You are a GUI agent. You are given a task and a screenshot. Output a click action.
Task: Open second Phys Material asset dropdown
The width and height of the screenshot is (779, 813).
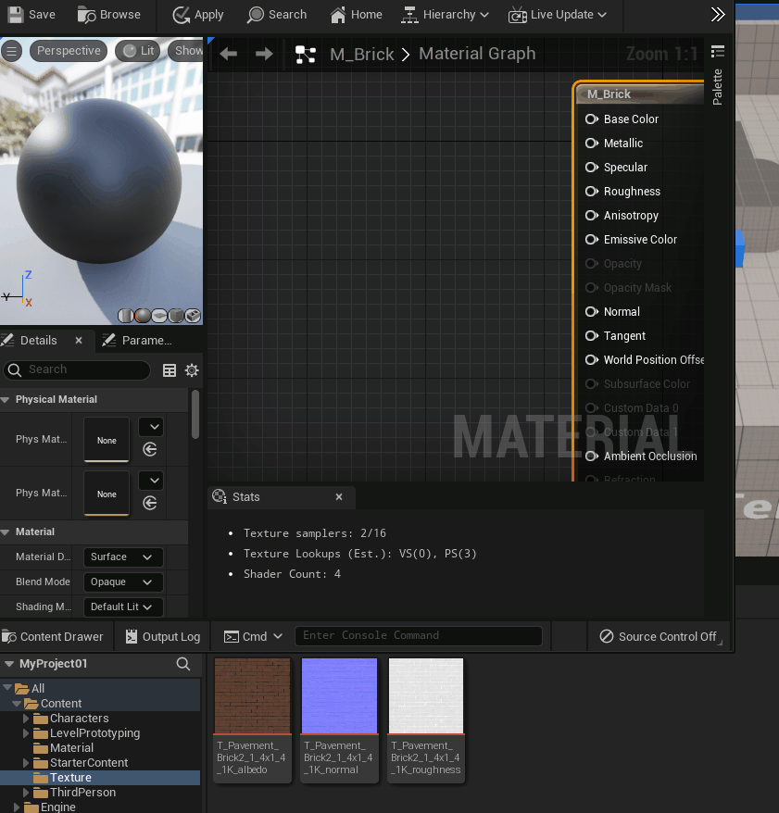(x=151, y=481)
